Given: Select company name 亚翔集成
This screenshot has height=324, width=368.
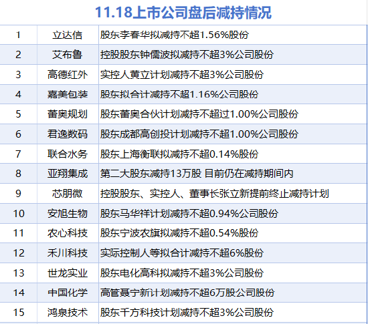Looking at the screenshot, I should click(x=68, y=174).
